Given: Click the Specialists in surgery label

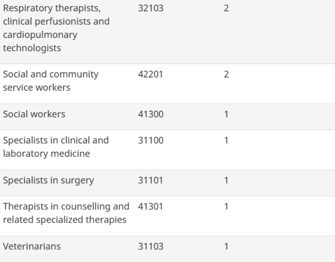Looking at the screenshot, I should [48, 181].
